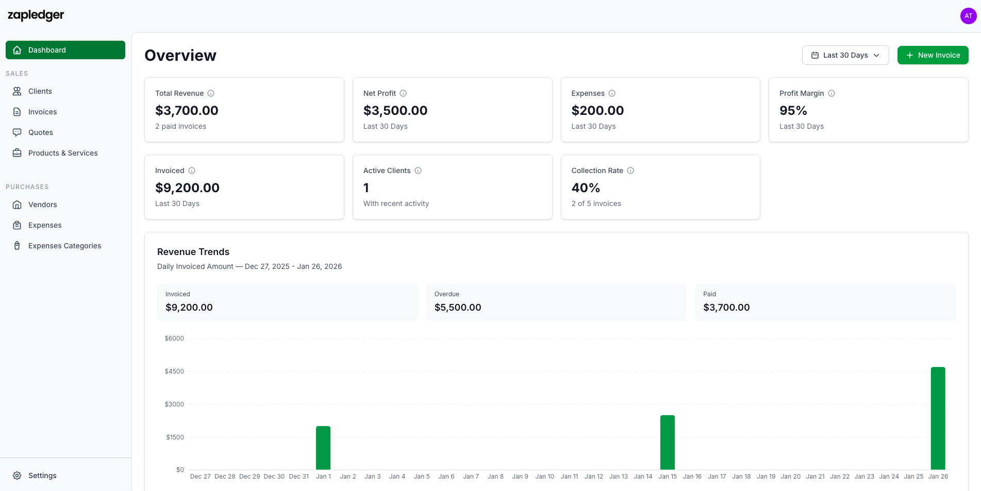
Task: Click the Expenses Categories icon
Action: pos(17,246)
